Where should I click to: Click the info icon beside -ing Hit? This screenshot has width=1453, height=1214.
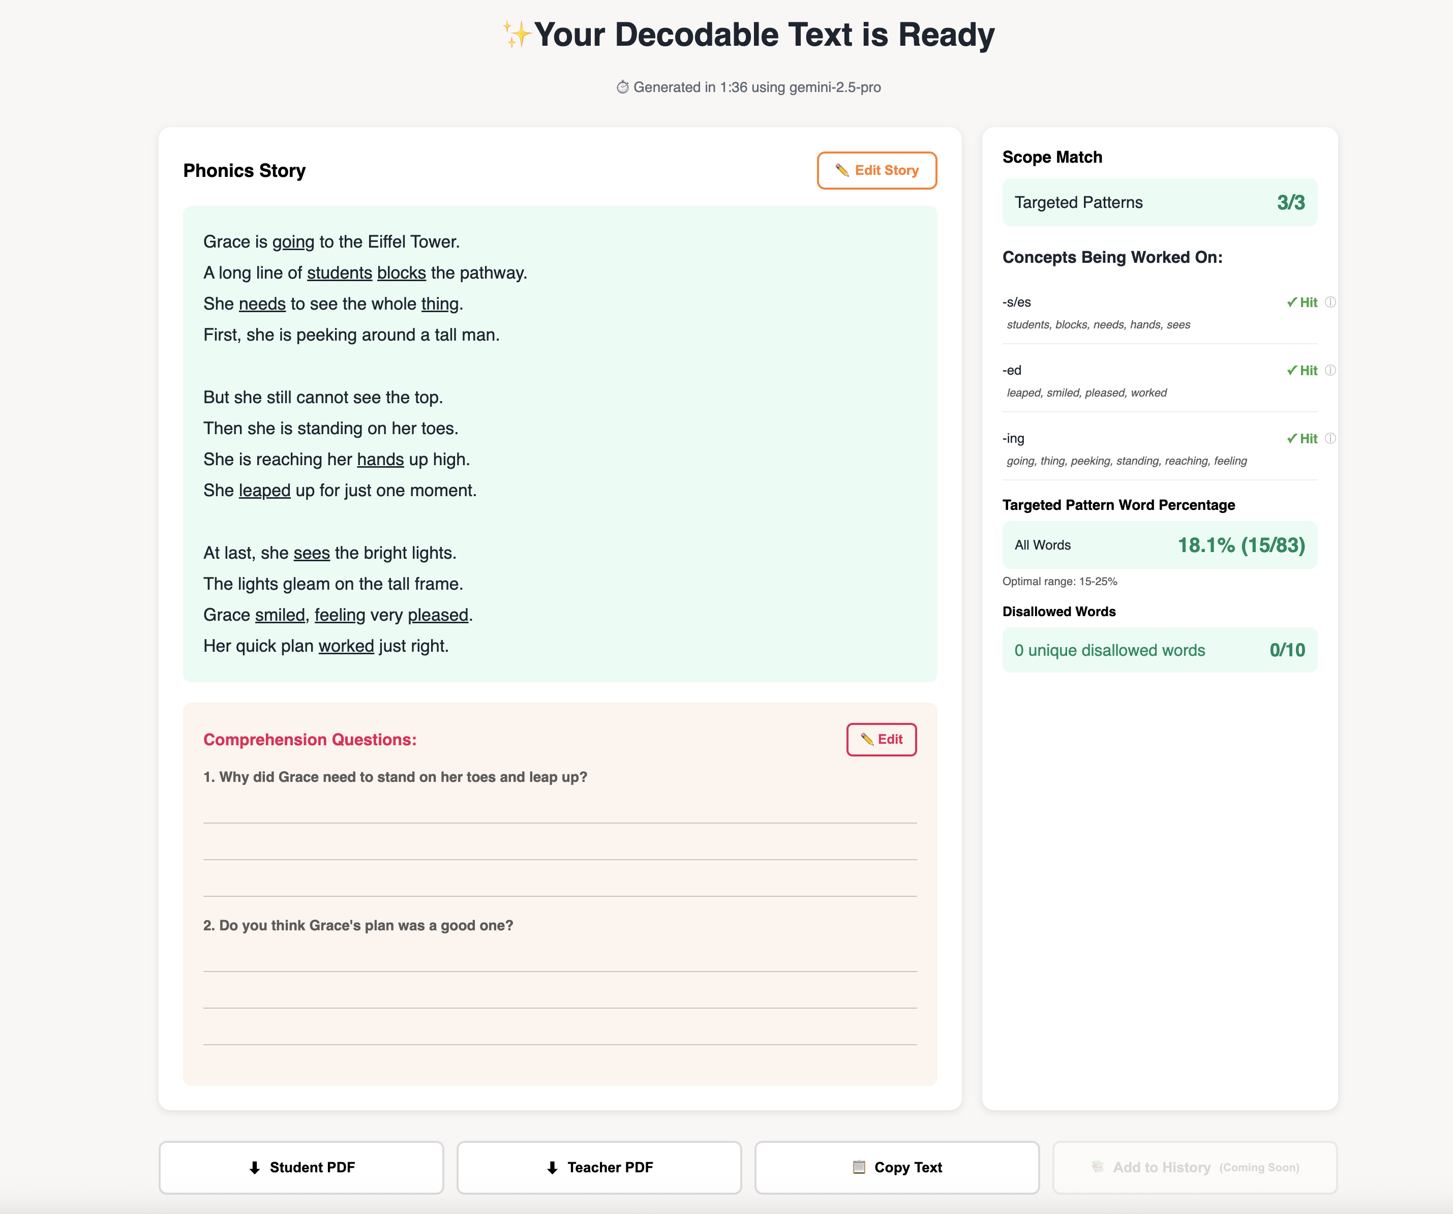coord(1330,439)
